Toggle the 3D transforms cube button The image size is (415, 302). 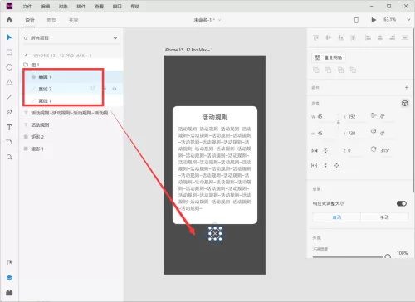(405, 103)
